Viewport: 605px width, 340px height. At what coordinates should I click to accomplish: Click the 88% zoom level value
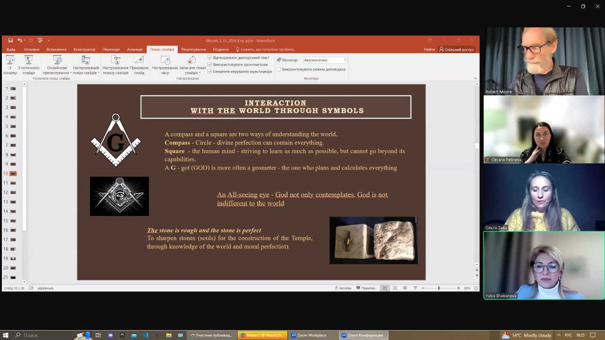pos(467,288)
